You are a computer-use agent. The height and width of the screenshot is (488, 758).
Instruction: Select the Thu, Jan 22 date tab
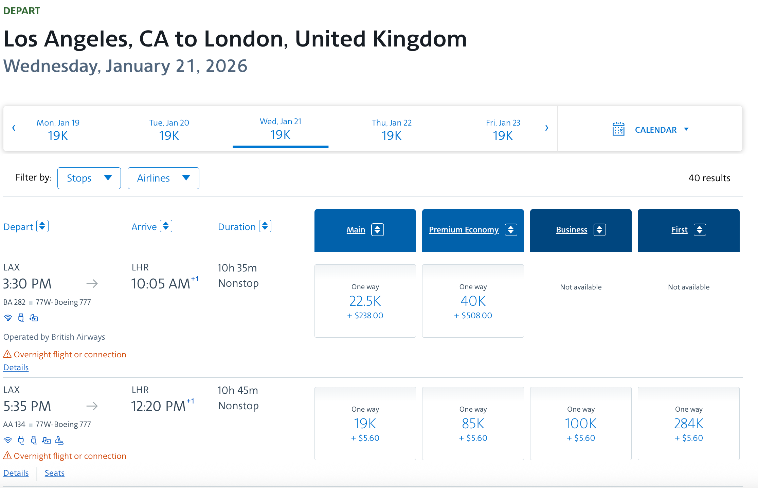point(392,129)
